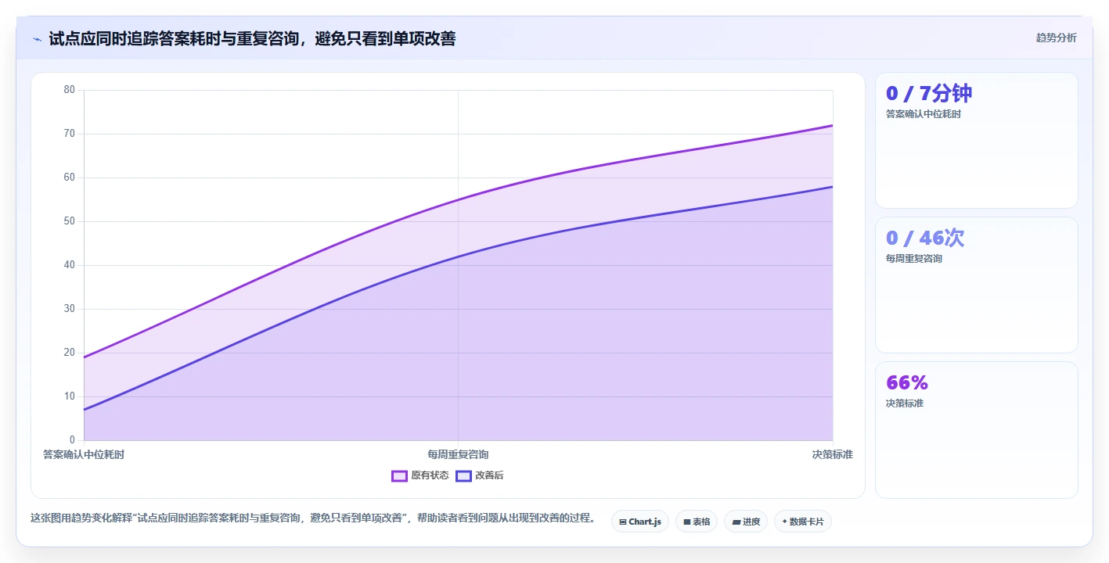1109x563 pixels.
Task: Click the 原有状态 legend label
Action: pyautogui.click(x=430, y=475)
